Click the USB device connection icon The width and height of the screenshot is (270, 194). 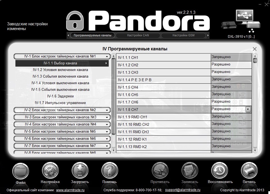[241, 21]
